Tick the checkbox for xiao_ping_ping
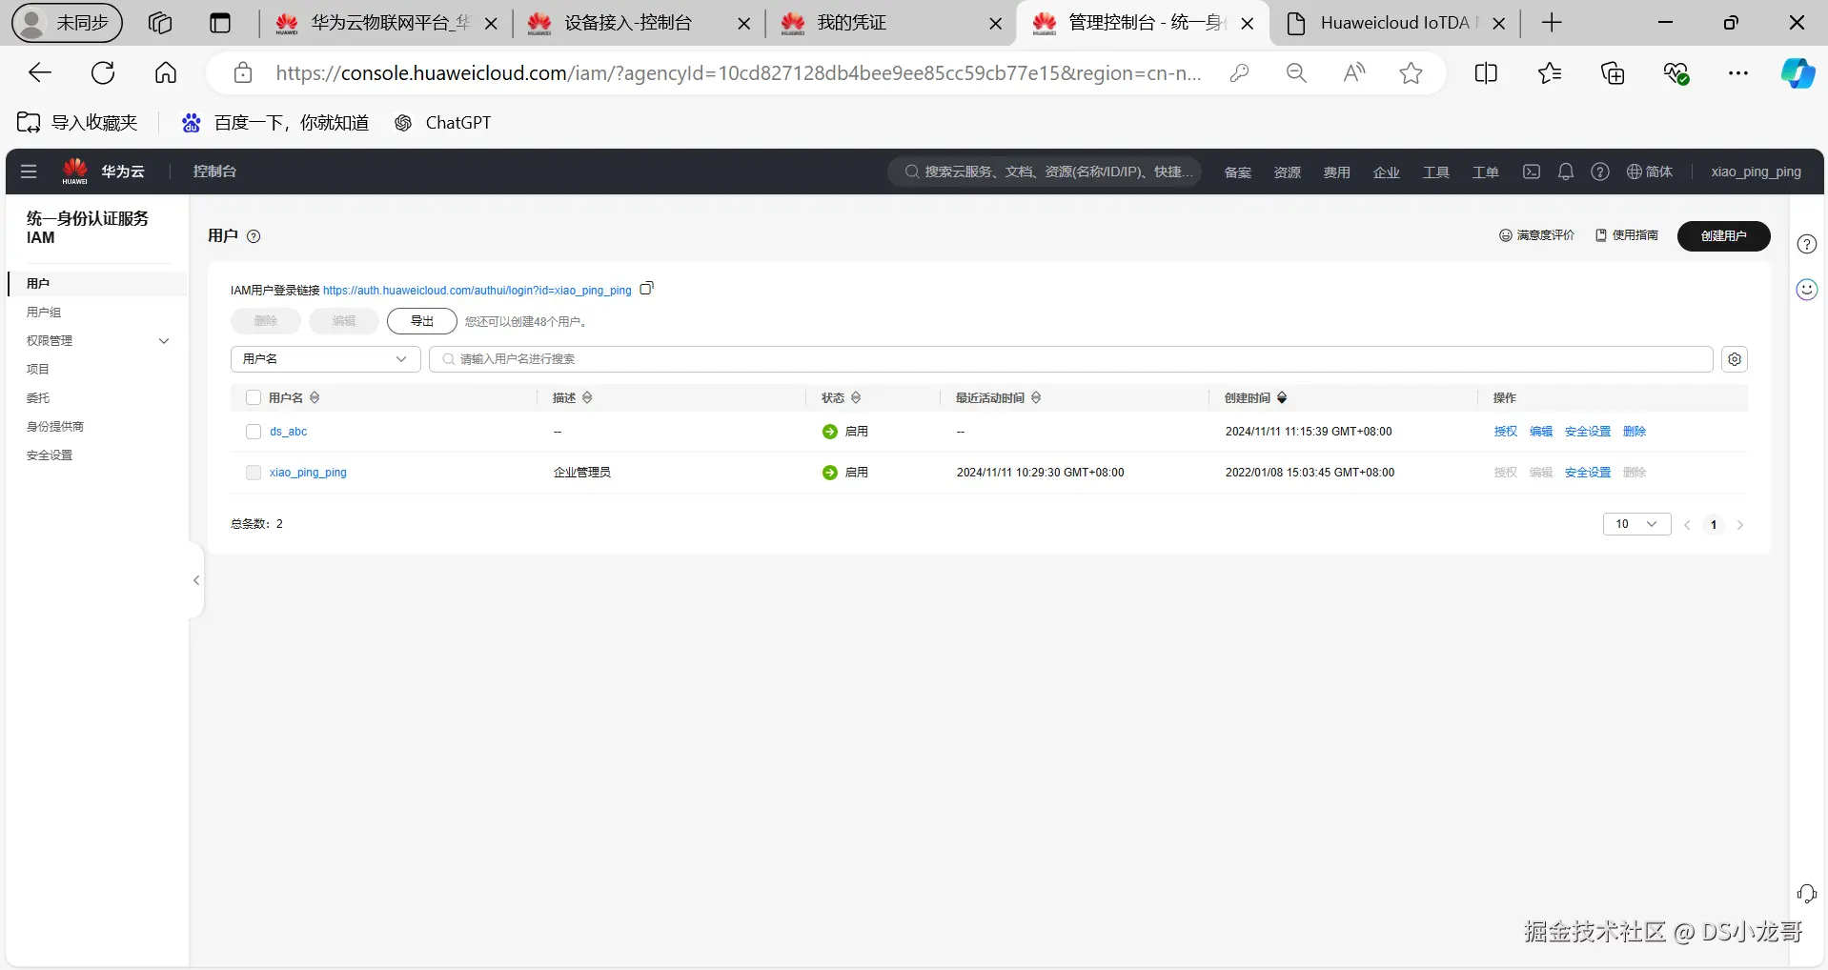This screenshot has height=970, width=1828. coord(254,473)
